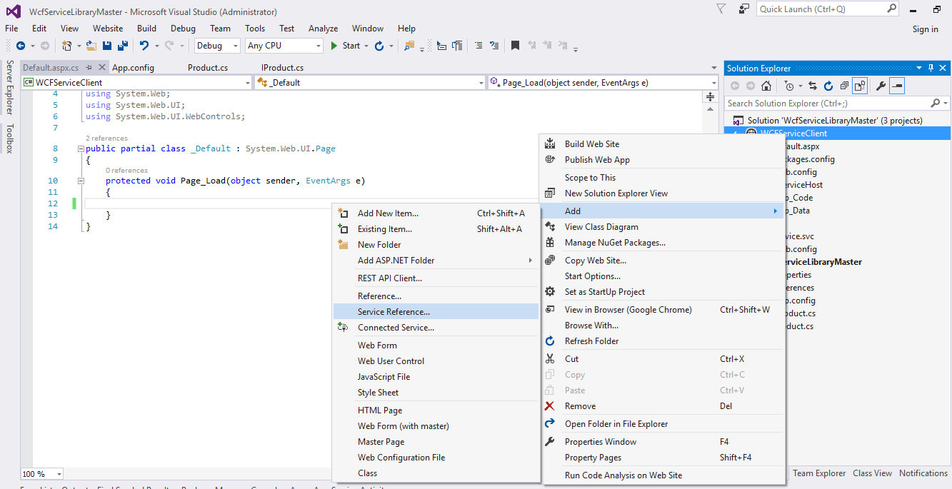The image size is (952, 489).
Task: Open the Solution Explorer window options dropdown arrow
Action: coord(918,68)
